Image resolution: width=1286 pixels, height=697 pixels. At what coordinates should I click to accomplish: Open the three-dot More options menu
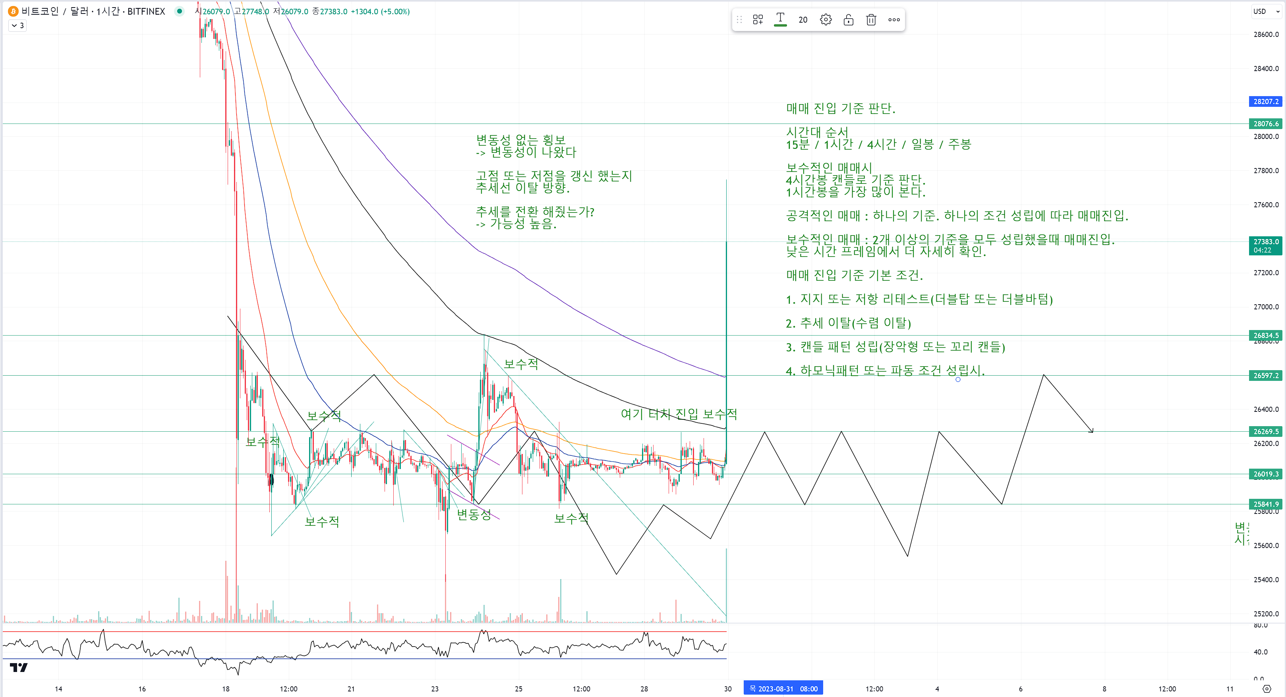[893, 19]
